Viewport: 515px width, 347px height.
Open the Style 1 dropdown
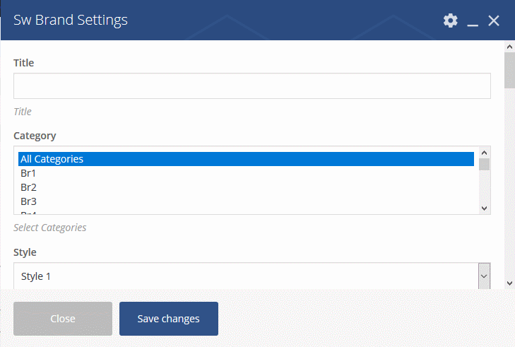pos(252,276)
